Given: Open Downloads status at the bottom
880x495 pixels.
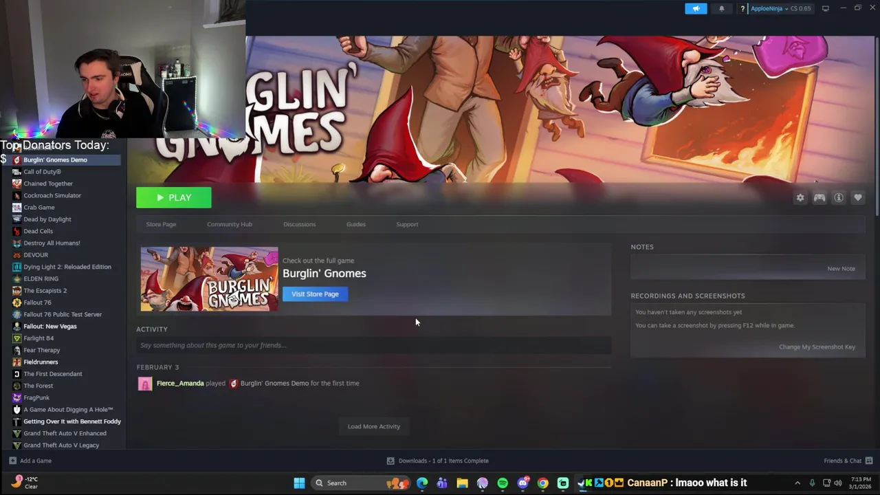Looking at the screenshot, I should pyautogui.click(x=438, y=461).
